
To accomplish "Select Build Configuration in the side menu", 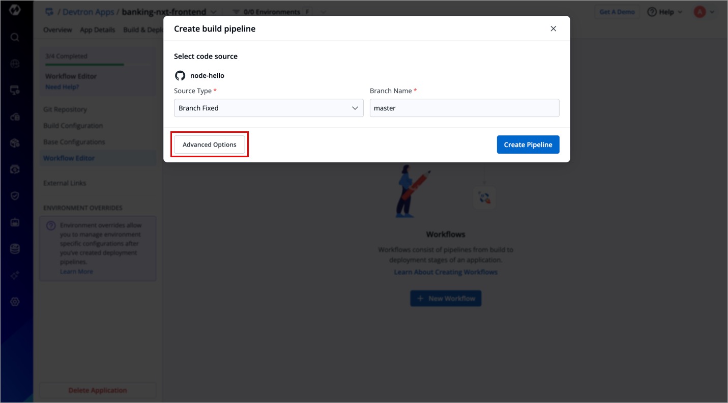I will click(x=73, y=126).
